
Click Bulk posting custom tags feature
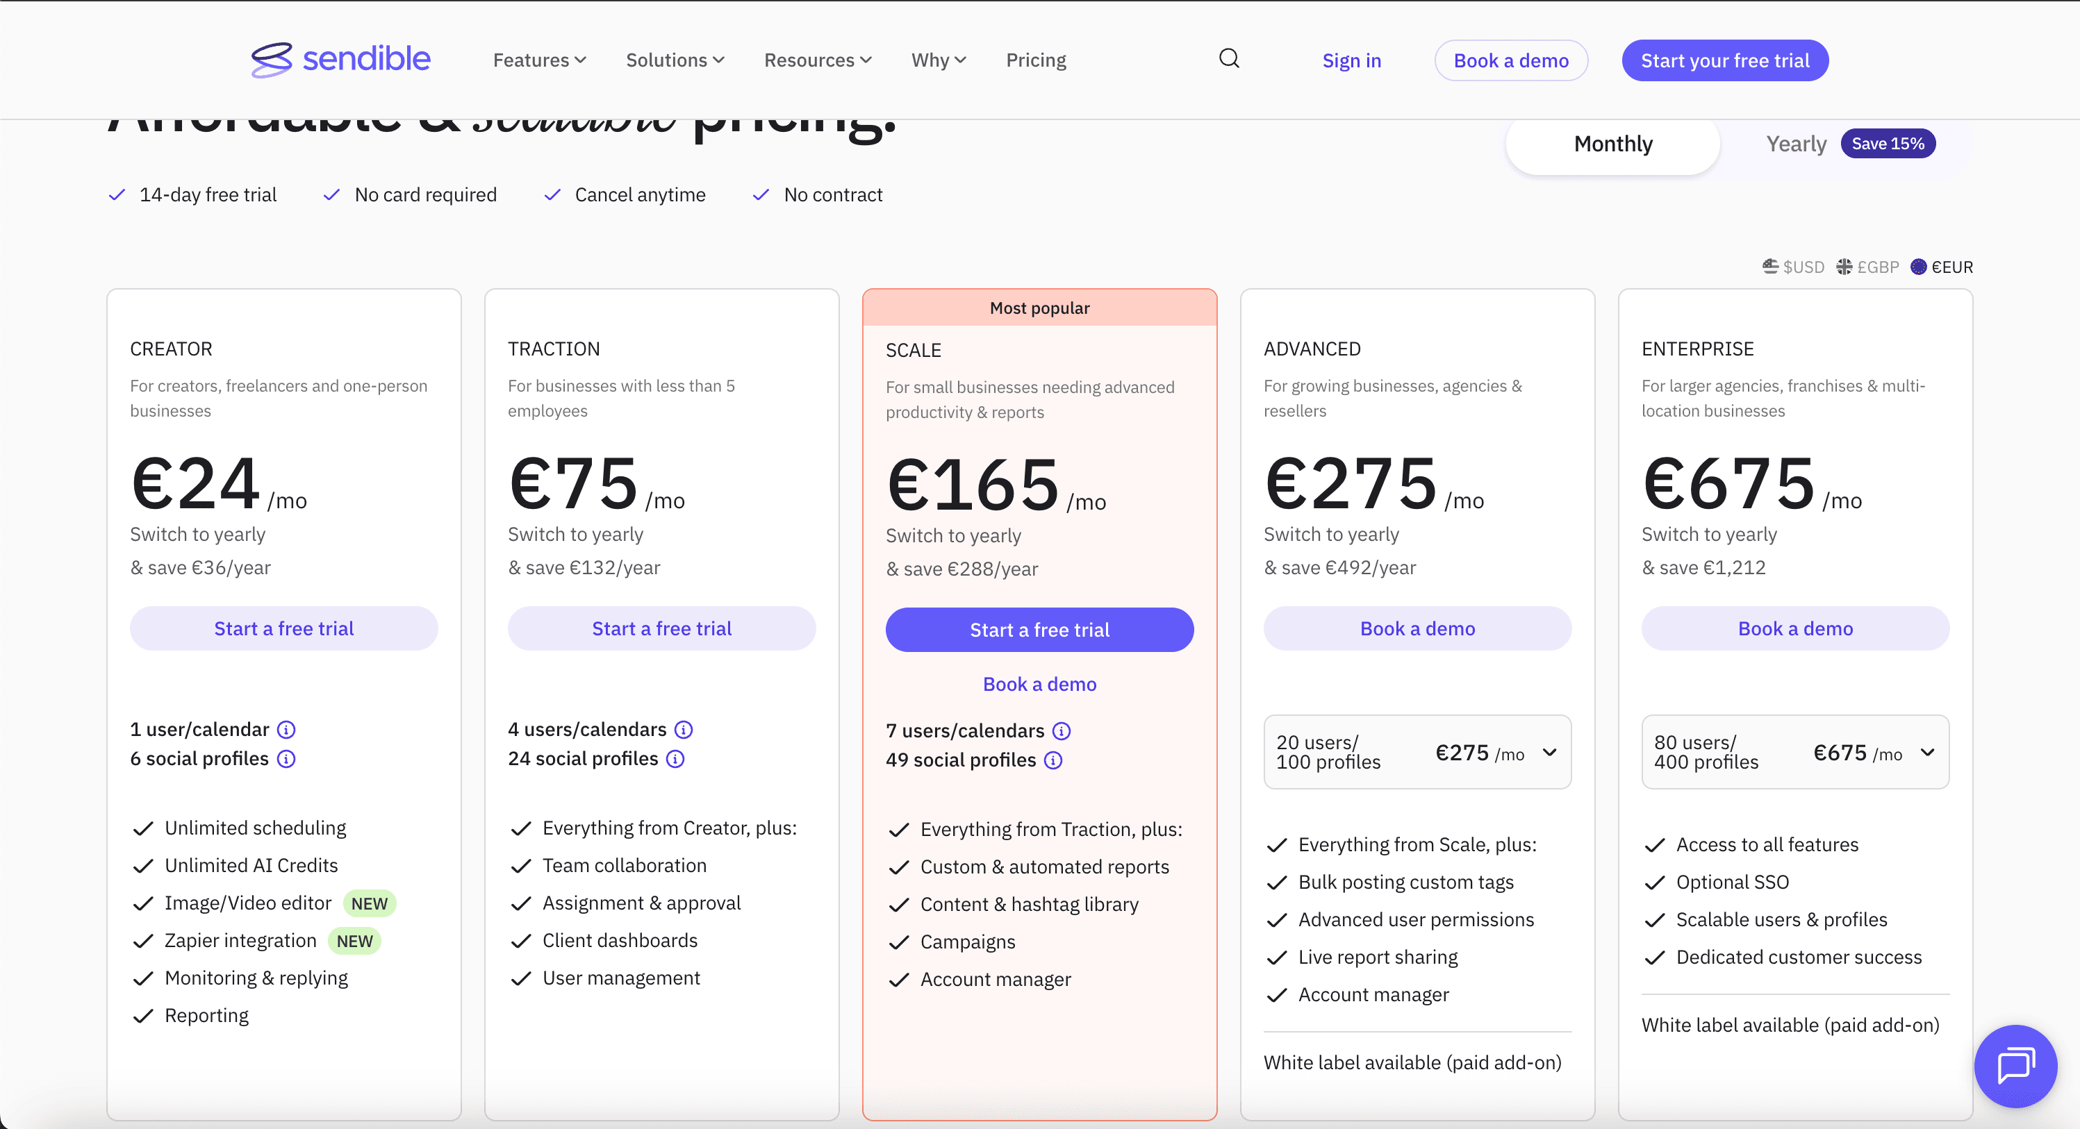[x=1406, y=882]
